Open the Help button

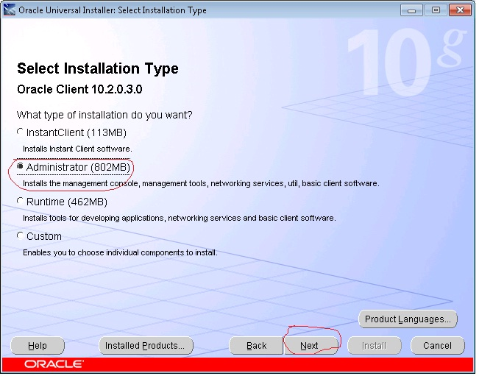38,347
